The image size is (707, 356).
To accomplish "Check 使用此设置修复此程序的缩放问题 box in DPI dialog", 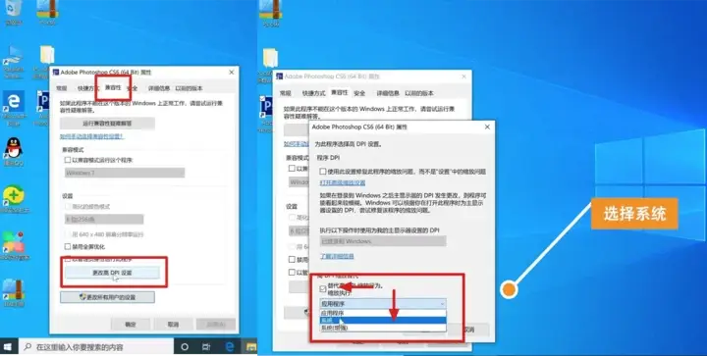I will coord(323,172).
